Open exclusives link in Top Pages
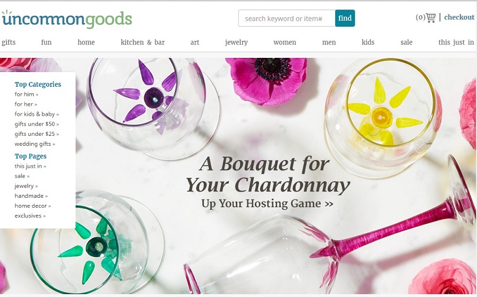The height and width of the screenshot is (297, 477). tap(30, 216)
